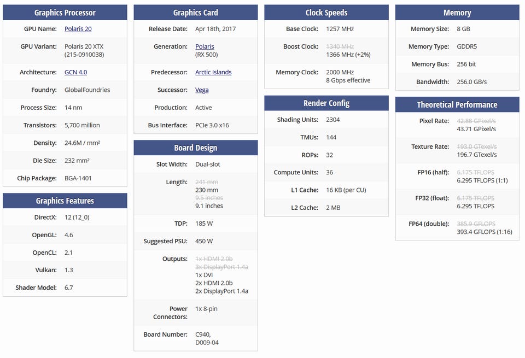Click the '6.7' shader model value
Image resolution: width=525 pixels, height=358 pixels.
click(x=69, y=287)
